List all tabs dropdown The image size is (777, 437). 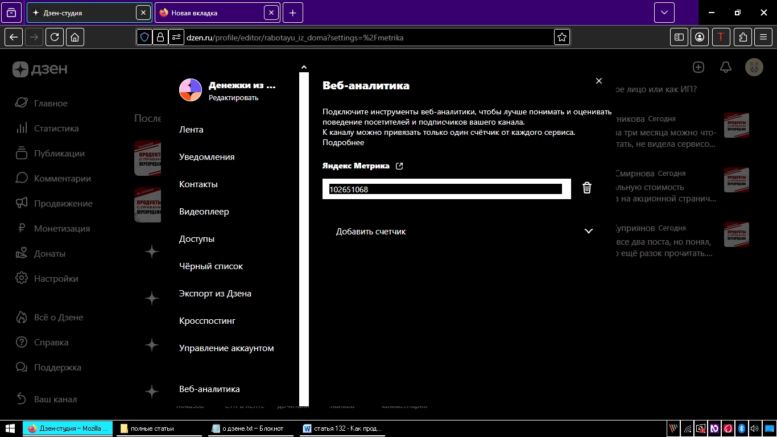[664, 13]
